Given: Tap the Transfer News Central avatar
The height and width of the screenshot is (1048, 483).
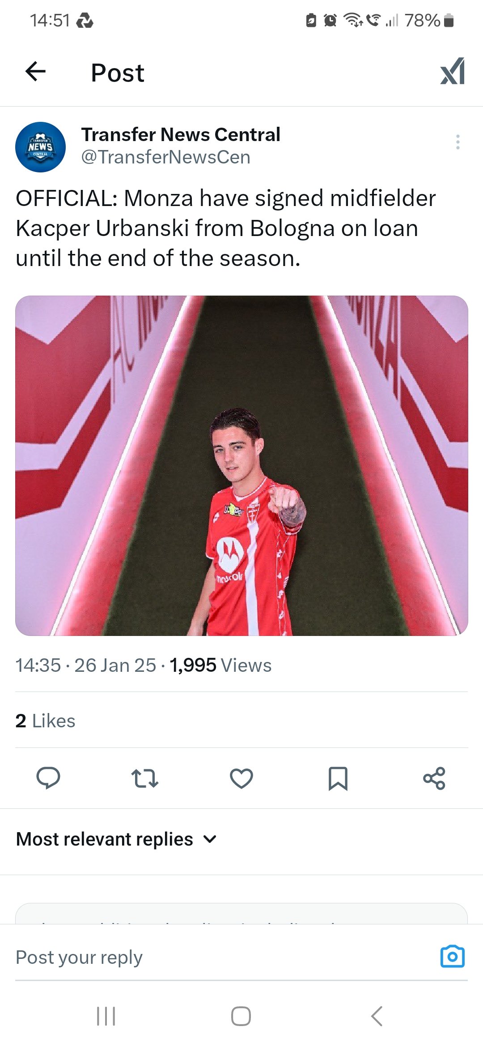Looking at the screenshot, I should point(40,147).
